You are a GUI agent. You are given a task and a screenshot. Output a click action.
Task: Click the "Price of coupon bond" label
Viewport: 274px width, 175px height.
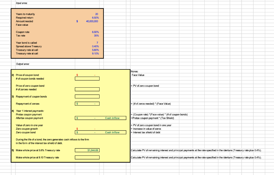(x=27, y=75)
